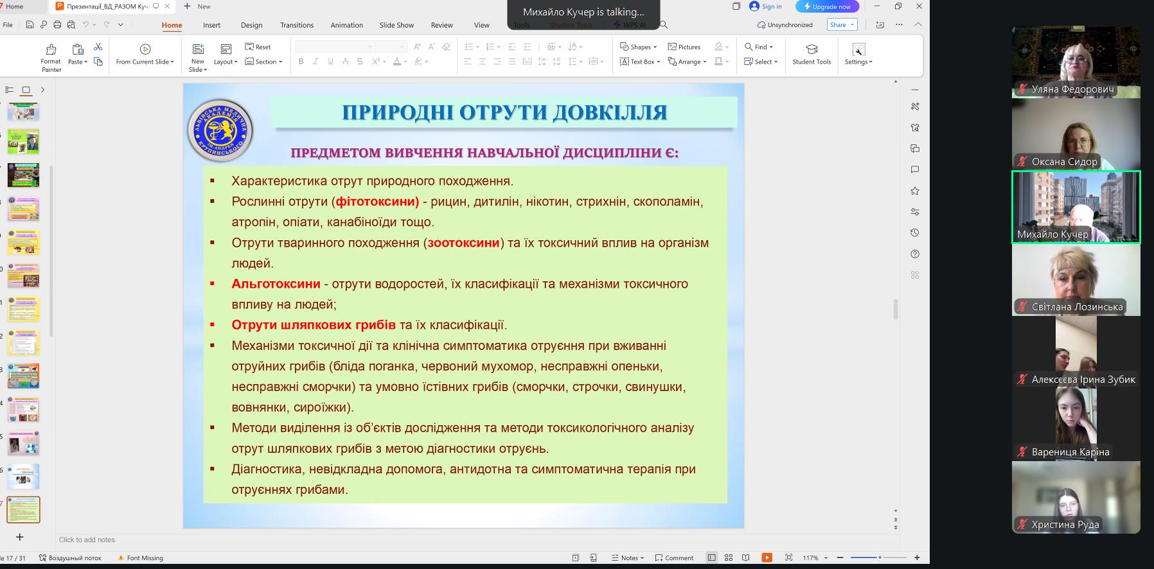Insert a Text Box

click(640, 62)
